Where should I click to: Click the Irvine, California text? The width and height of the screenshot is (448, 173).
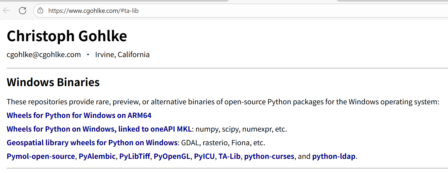click(122, 55)
